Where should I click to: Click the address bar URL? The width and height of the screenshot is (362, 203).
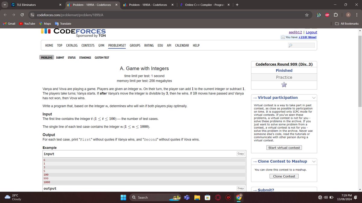pos(70,15)
